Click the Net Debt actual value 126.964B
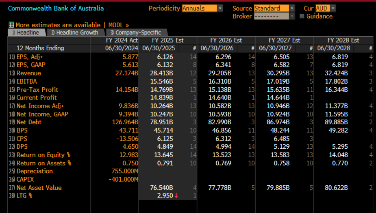Screen dimensions: 376x213 click(x=125, y=122)
